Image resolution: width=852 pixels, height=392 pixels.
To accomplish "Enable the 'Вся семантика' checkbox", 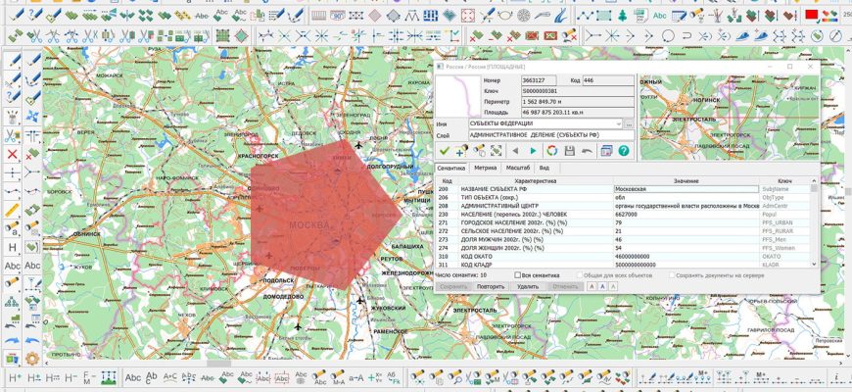I will click(519, 275).
